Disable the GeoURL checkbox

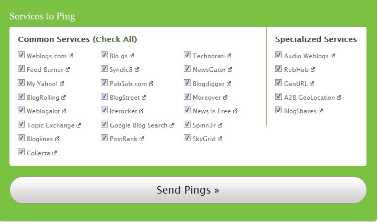tap(278, 83)
